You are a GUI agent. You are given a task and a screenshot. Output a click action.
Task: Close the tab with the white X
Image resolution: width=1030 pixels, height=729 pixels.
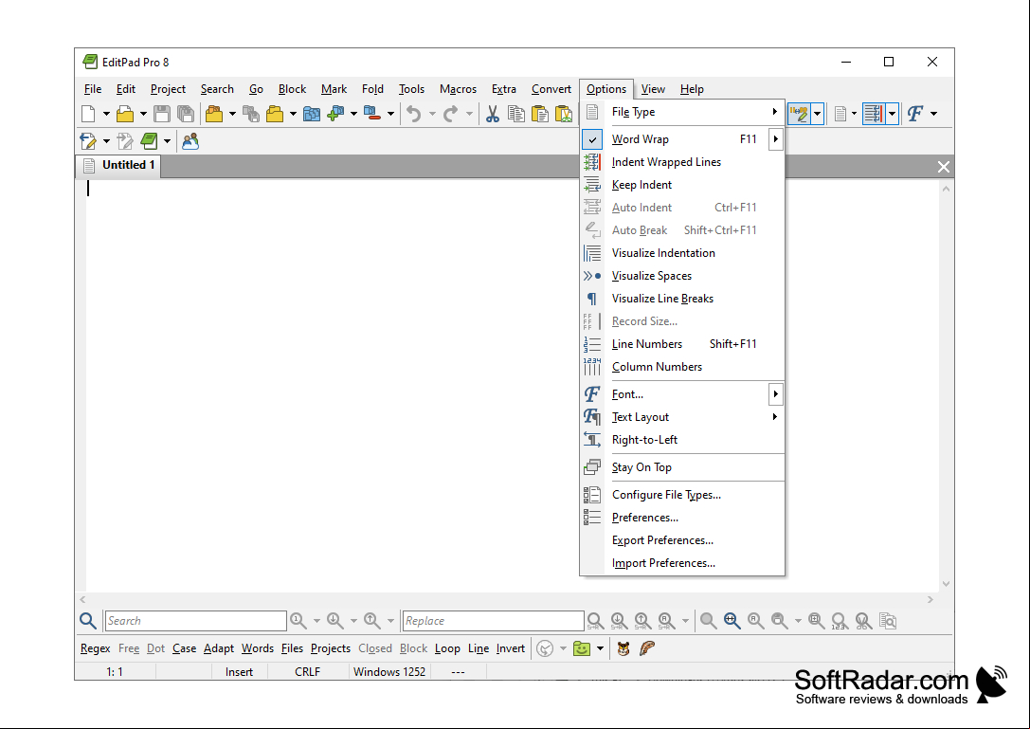pos(943,167)
